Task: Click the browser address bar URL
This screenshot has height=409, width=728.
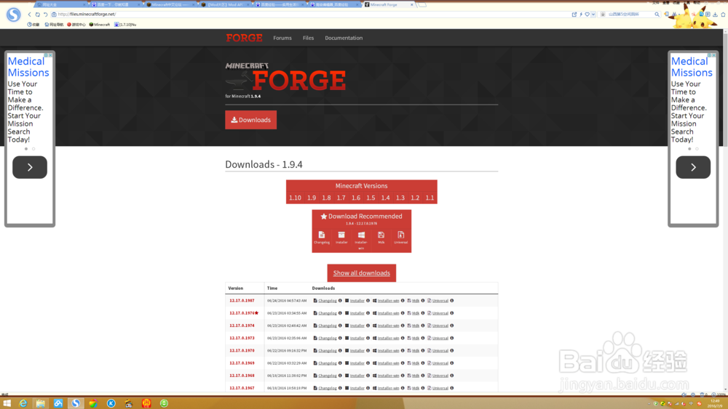Action: click(87, 15)
